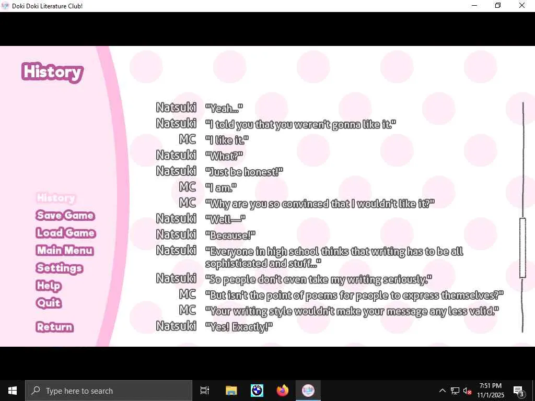535x401 pixels.
Task: Open the Load Game screen
Action: tap(66, 233)
